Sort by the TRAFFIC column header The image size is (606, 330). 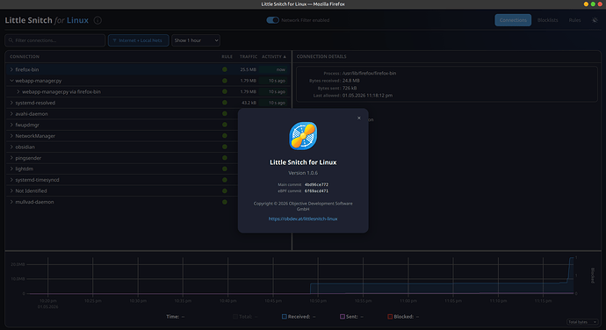tap(249, 57)
